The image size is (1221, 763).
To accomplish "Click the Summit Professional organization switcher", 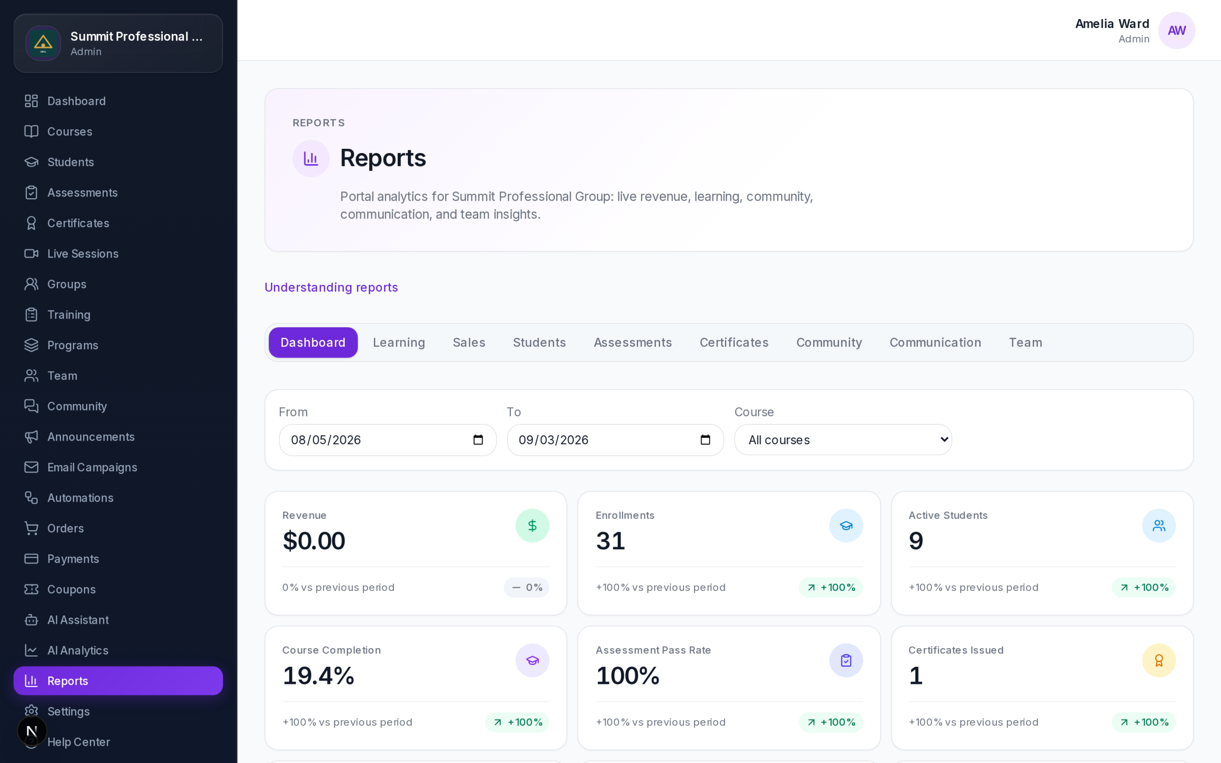I will pyautogui.click(x=118, y=43).
